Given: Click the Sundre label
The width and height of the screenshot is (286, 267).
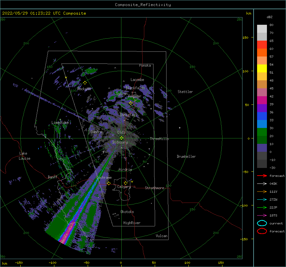Looking at the screenshot, I should tap(96, 131).
